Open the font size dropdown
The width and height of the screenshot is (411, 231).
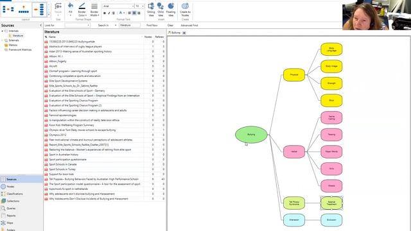click(x=143, y=6)
